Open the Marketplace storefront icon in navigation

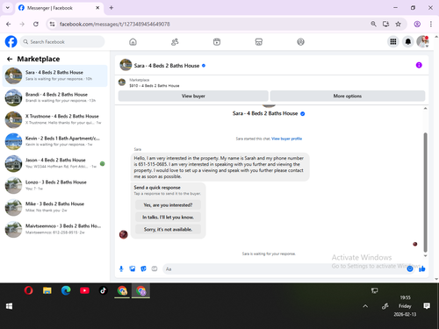[x=259, y=42]
